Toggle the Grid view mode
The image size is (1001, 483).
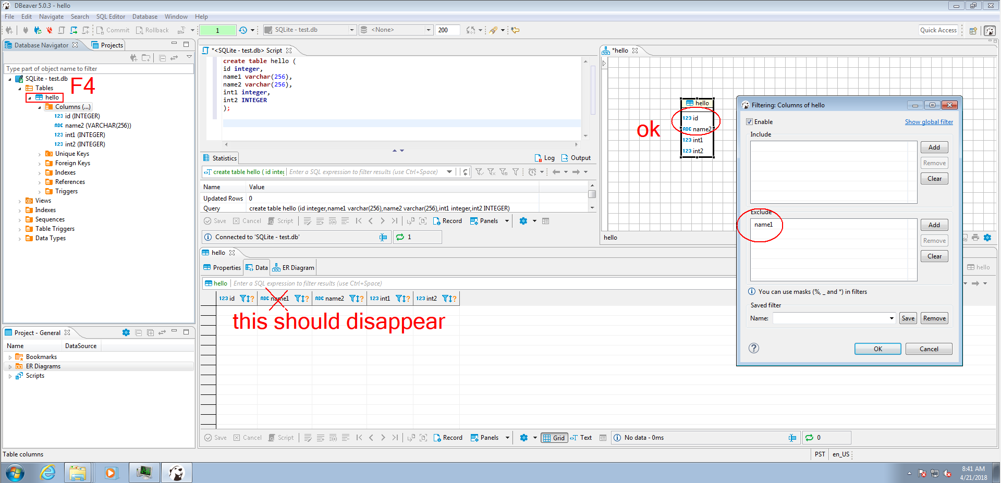click(554, 438)
